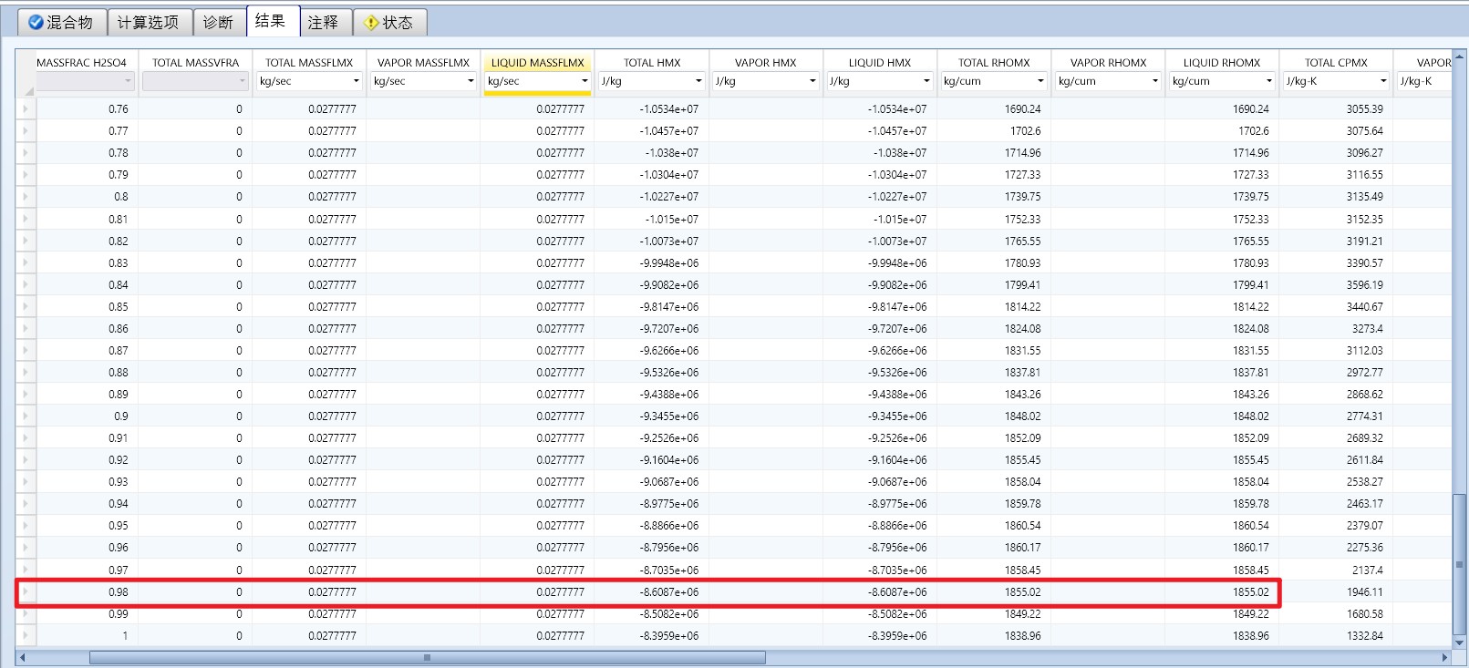Click vertical scrollbar down arrow
Image resolution: width=1469 pixels, height=668 pixels.
click(x=1460, y=642)
